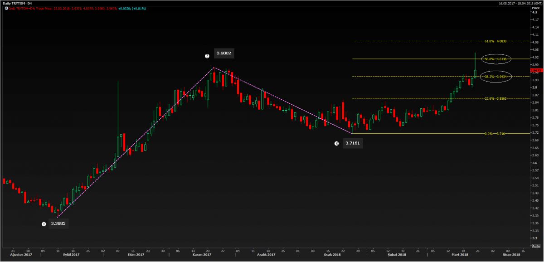544x262 pixels.
Task: Click the 3.3 price axis value
Action: 535,238
